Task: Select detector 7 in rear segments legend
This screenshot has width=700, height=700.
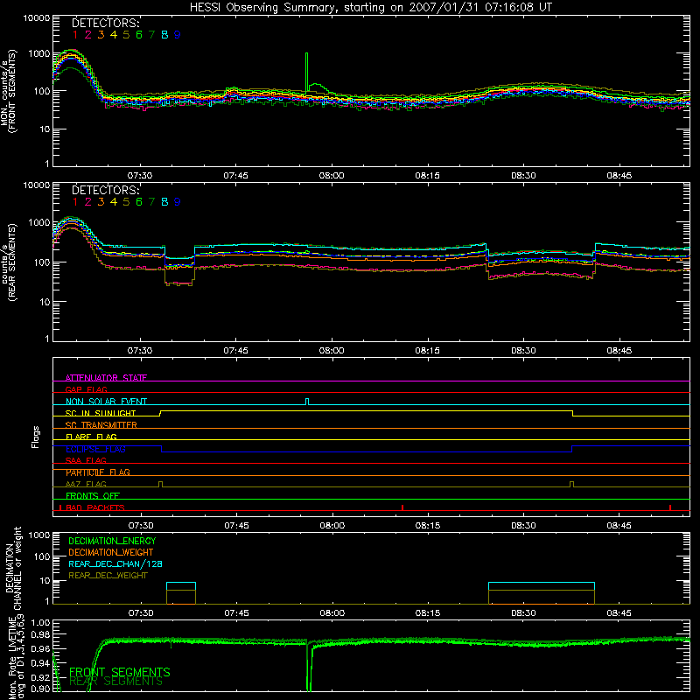Action: [x=151, y=202]
